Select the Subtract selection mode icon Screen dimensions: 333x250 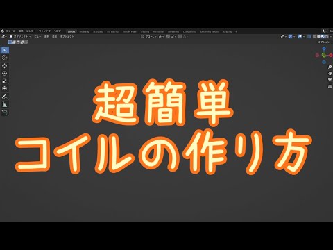(x=18, y=42)
